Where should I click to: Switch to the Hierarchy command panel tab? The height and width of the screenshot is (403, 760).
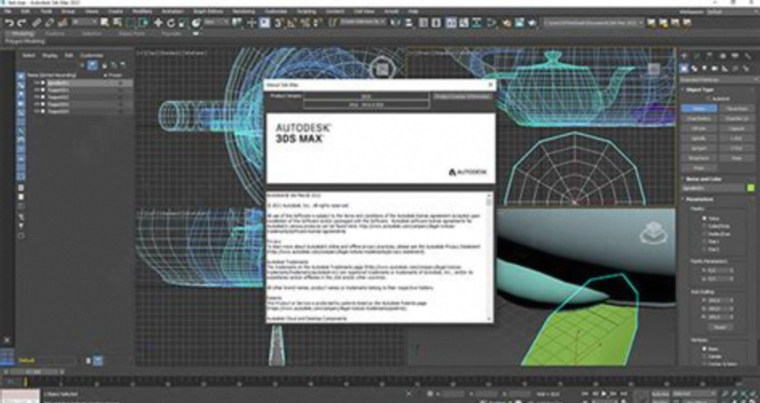pyautogui.click(x=709, y=57)
